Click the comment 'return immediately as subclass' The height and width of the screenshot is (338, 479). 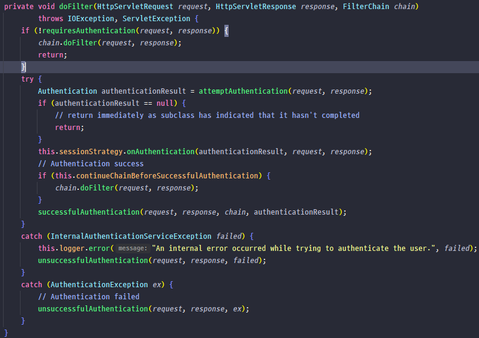click(x=207, y=115)
